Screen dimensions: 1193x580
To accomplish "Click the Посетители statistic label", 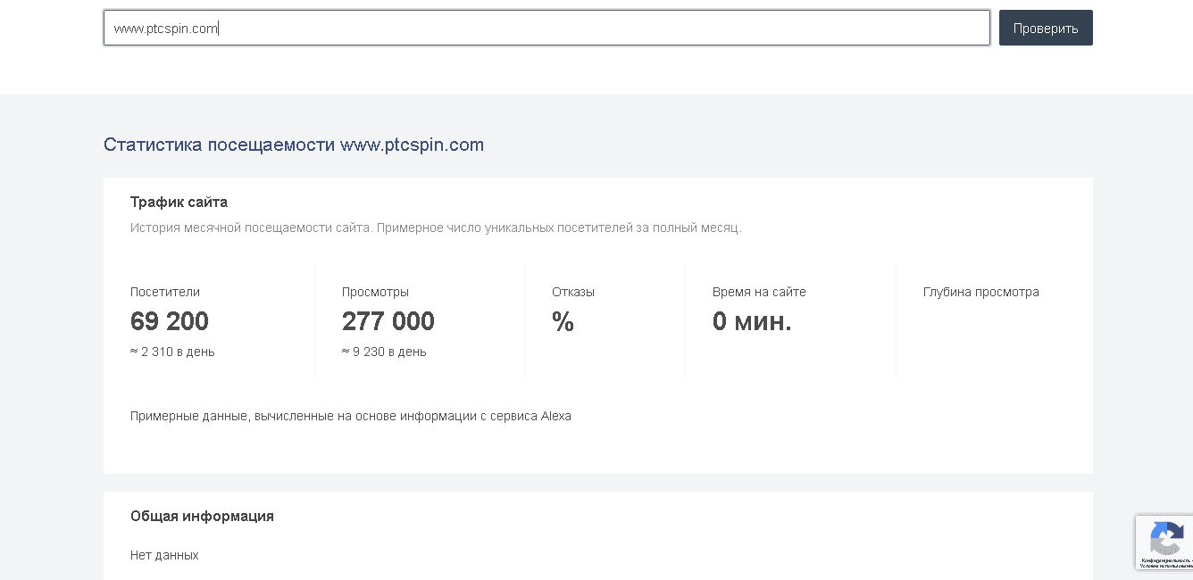I will 163,291.
